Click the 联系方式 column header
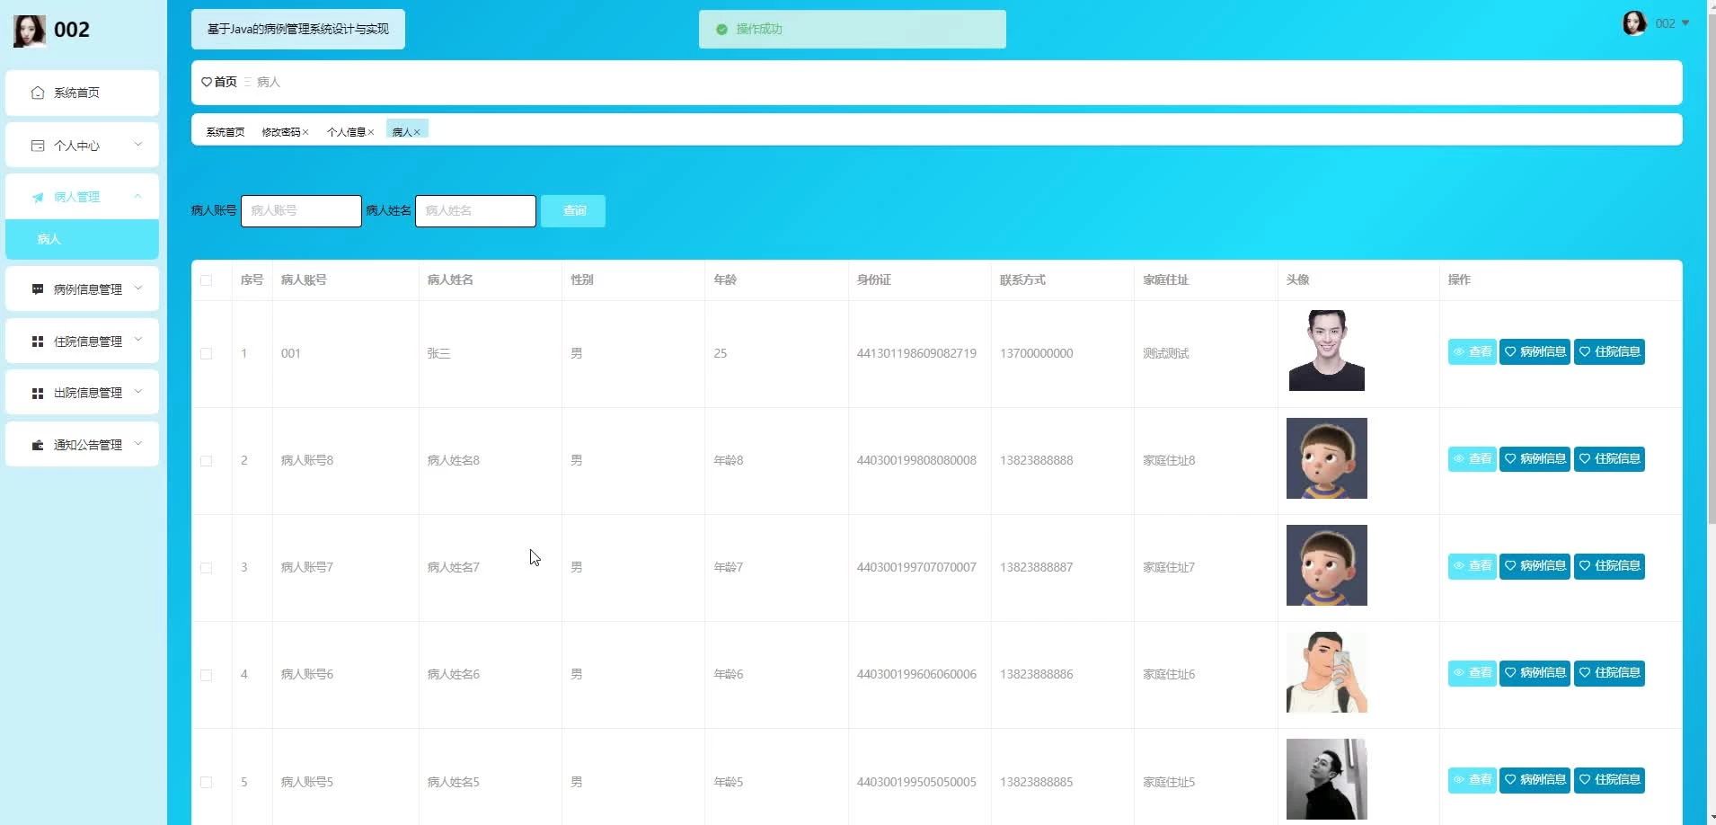Screen dimensions: 1716x825 (1022, 279)
